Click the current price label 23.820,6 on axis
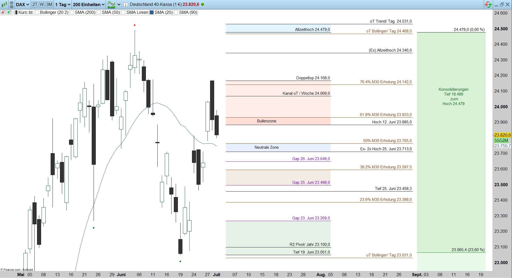This screenshot has width=512, height=278. tap(502, 135)
